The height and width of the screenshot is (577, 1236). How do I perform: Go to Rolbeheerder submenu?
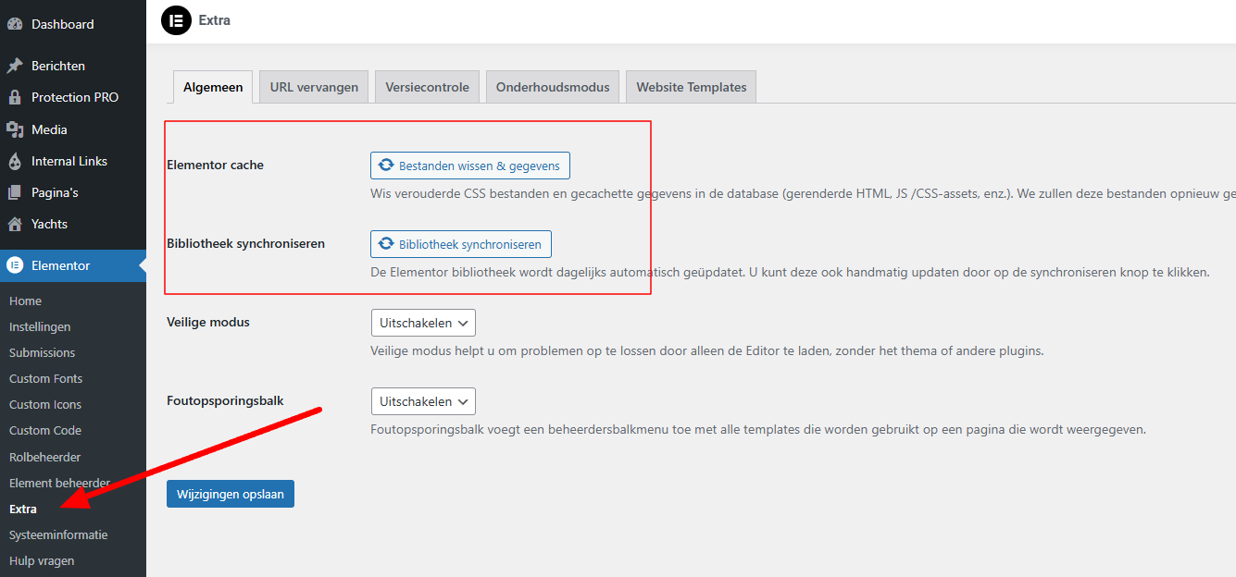(x=44, y=457)
